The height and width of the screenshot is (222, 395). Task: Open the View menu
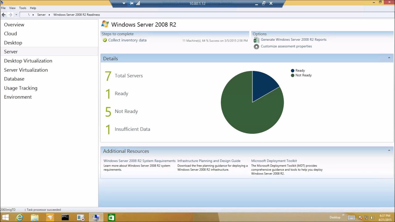[x=12, y=8]
